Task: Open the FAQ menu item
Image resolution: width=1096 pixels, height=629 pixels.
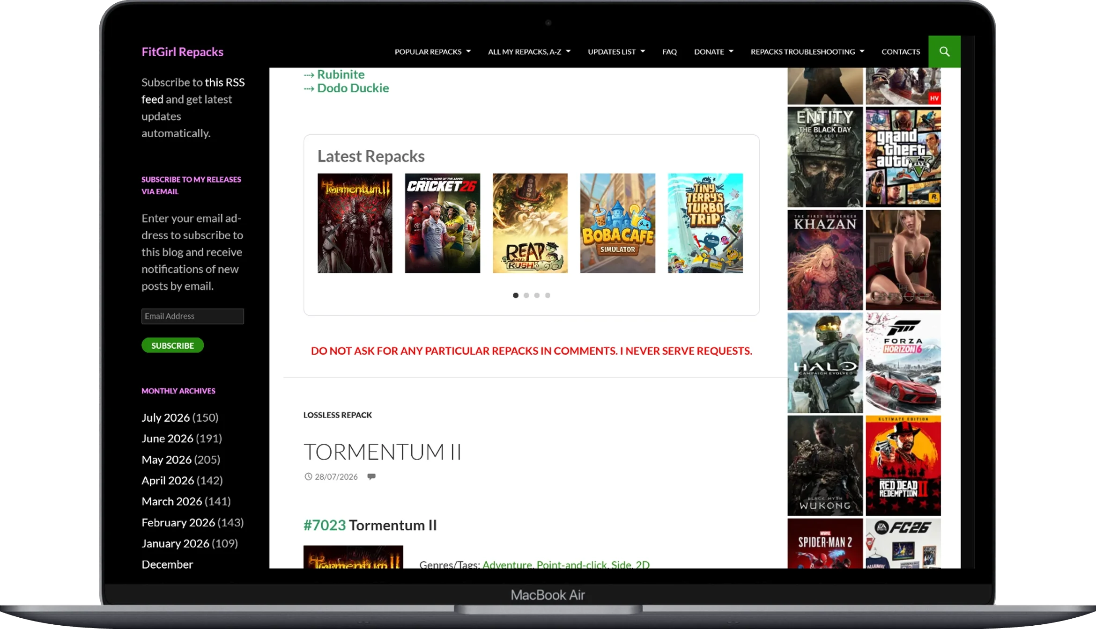Action: click(x=669, y=52)
